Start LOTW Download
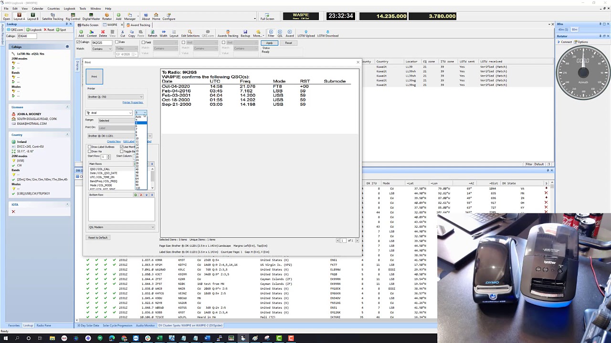 (x=328, y=34)
